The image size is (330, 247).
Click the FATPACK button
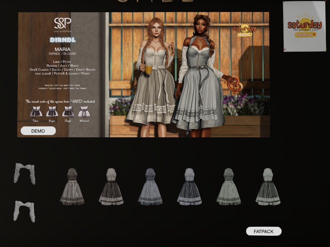(264, 231)
